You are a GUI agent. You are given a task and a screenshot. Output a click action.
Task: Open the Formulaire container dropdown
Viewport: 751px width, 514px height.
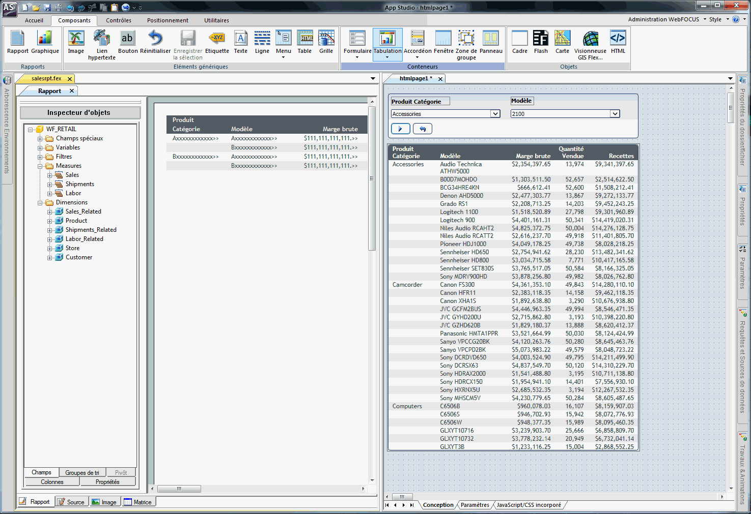pyautogui.click(x=357, y=57)
